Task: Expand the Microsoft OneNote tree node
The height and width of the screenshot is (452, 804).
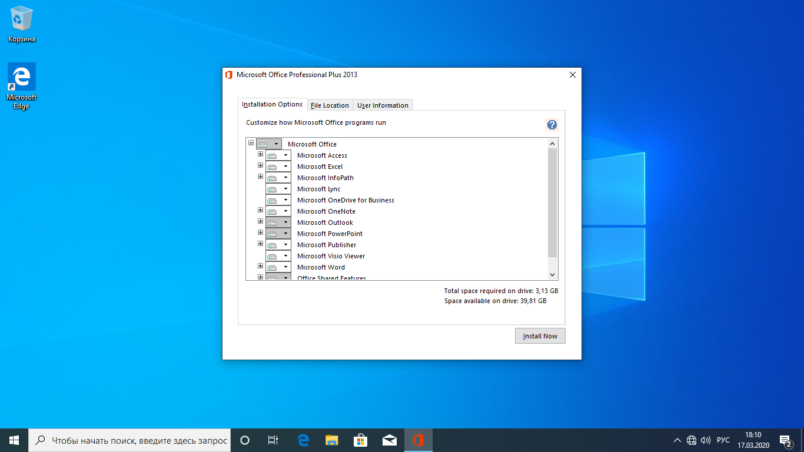Action: [x=261, y=210]
